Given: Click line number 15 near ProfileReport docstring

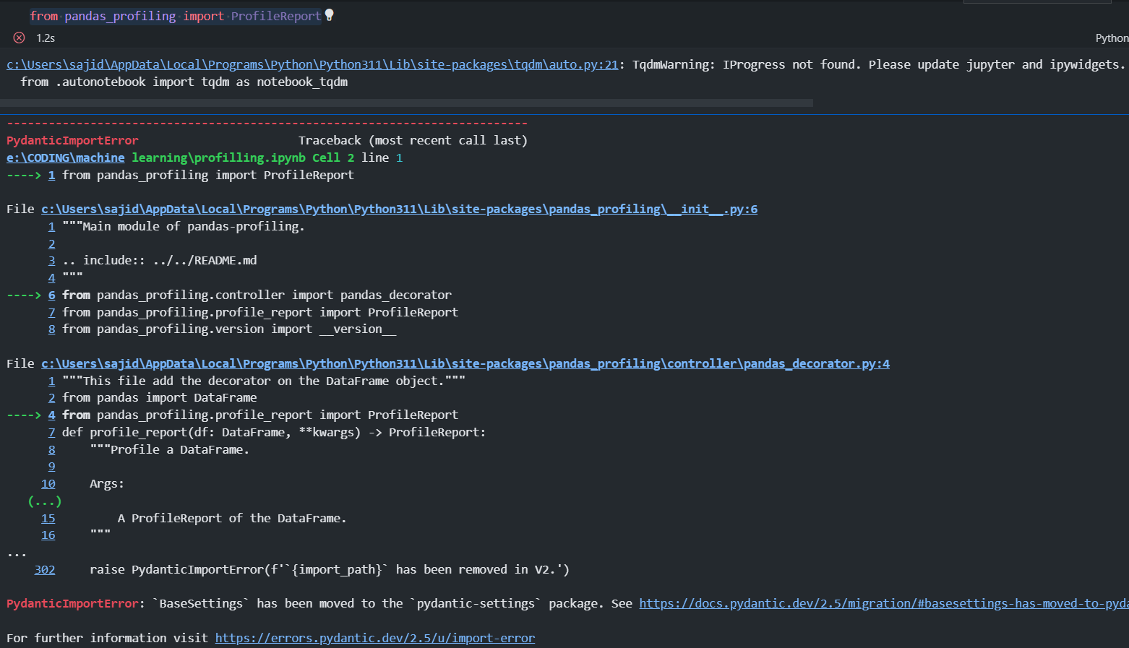Looking at the screenshot, I should click(48, 518).
